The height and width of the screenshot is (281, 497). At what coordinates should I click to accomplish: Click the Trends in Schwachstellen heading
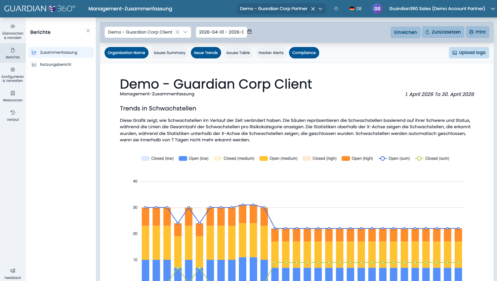[158, 108]
